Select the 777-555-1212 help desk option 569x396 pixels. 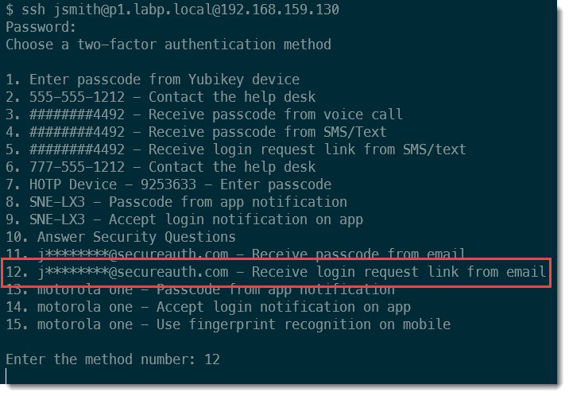point(161,167)
